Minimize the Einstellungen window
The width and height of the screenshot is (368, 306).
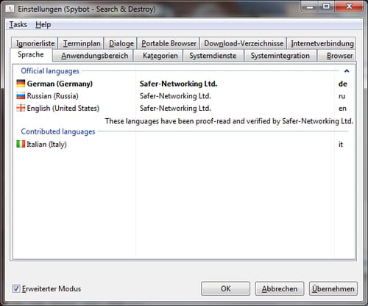310,7
